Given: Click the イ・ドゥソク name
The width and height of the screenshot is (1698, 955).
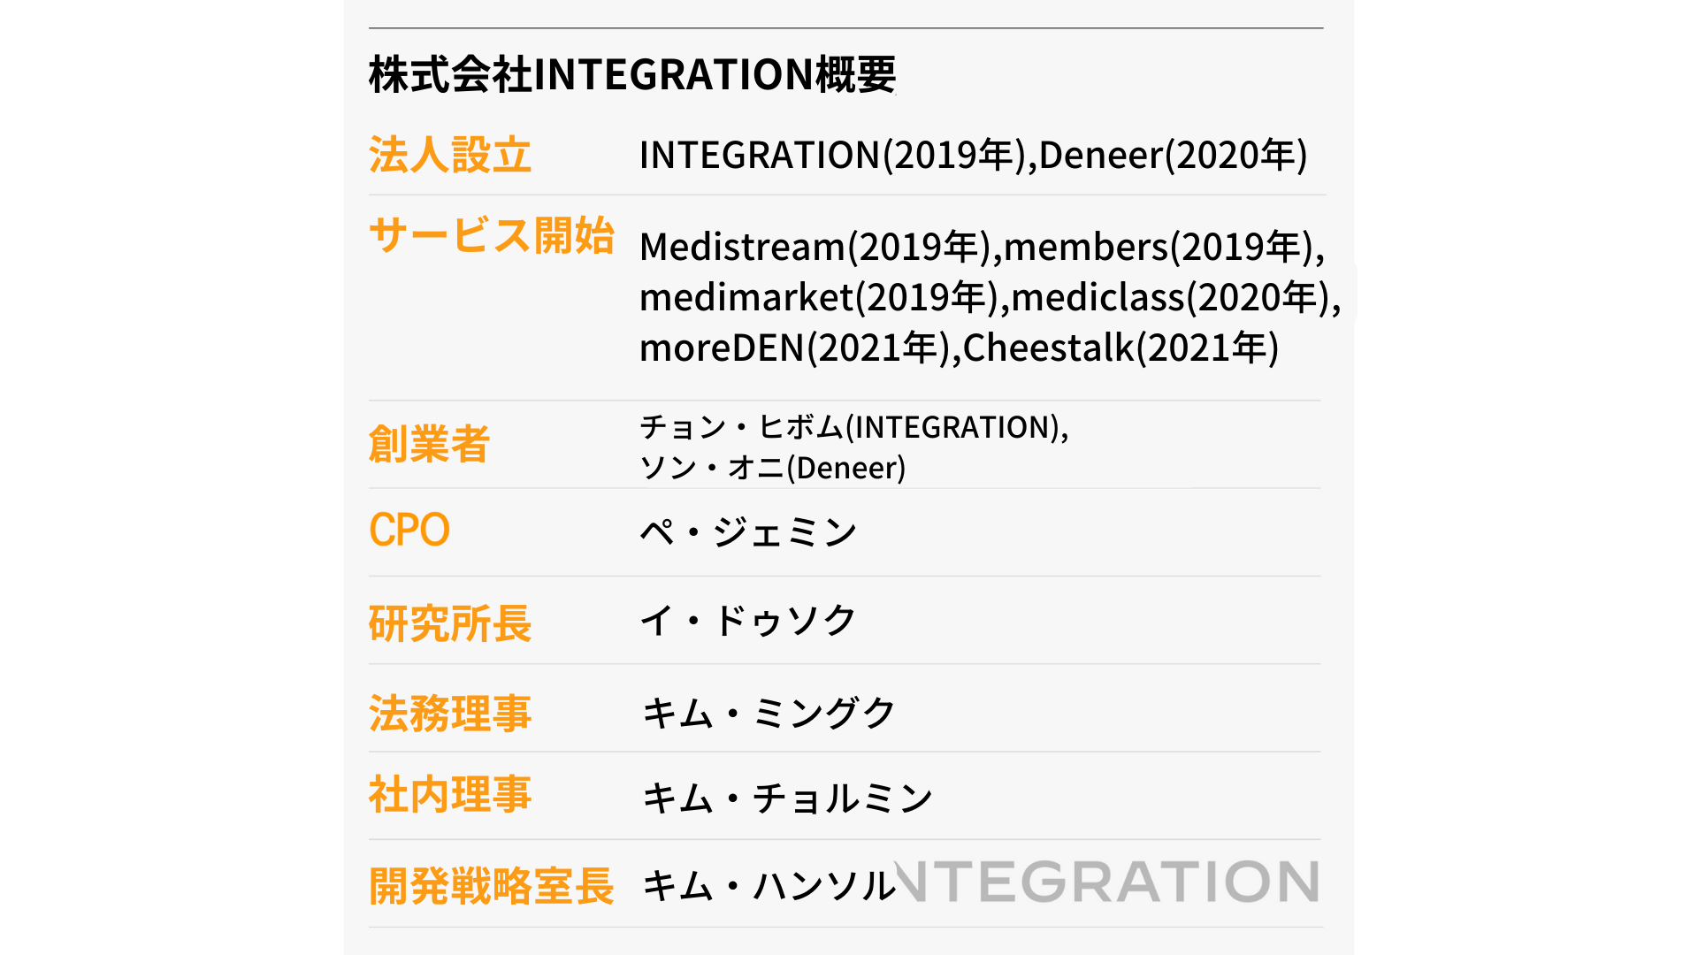Looking at the screenshot, I should point(748,620).
